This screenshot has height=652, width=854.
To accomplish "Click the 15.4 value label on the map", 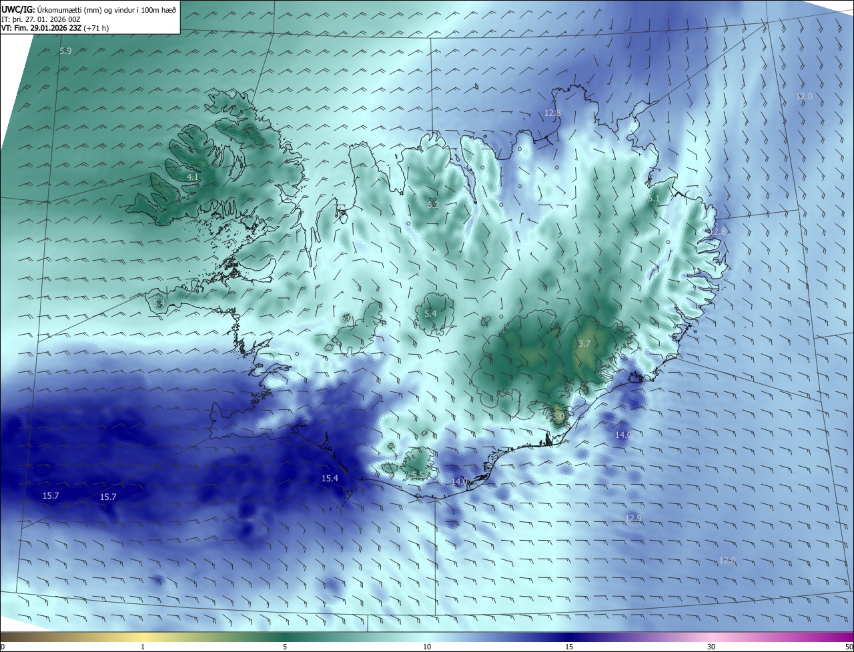I will coord(330,478).
